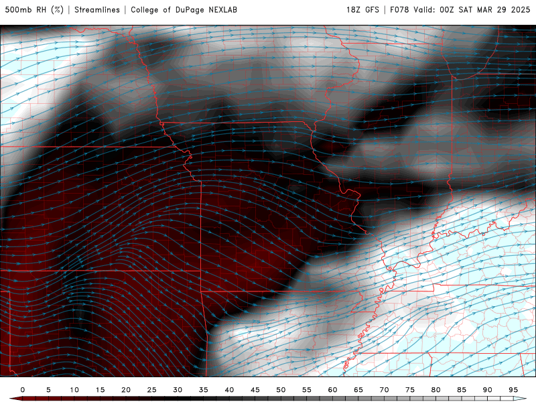Click the colorbar label "65"
The image size is (536, 402).
pos(358,390)
